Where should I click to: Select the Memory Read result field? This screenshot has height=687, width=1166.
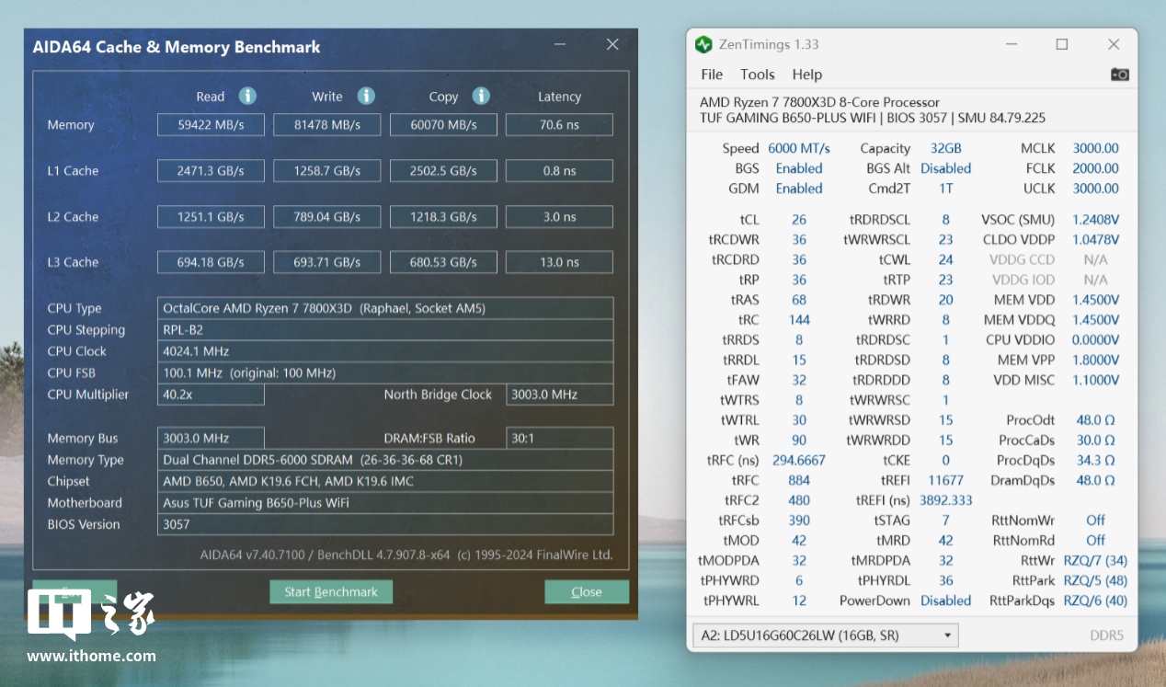tap(211, 125)
